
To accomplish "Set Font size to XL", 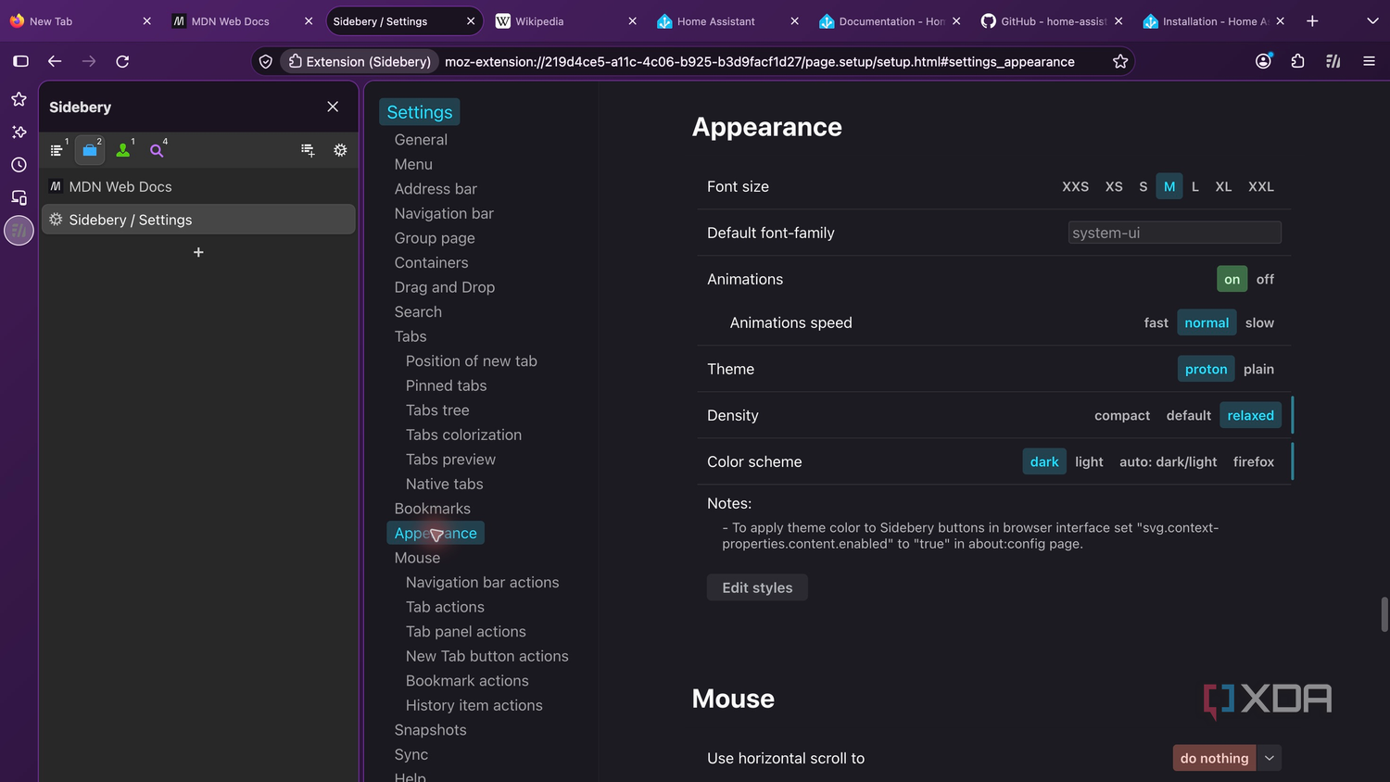I will tap(1223, 186).
